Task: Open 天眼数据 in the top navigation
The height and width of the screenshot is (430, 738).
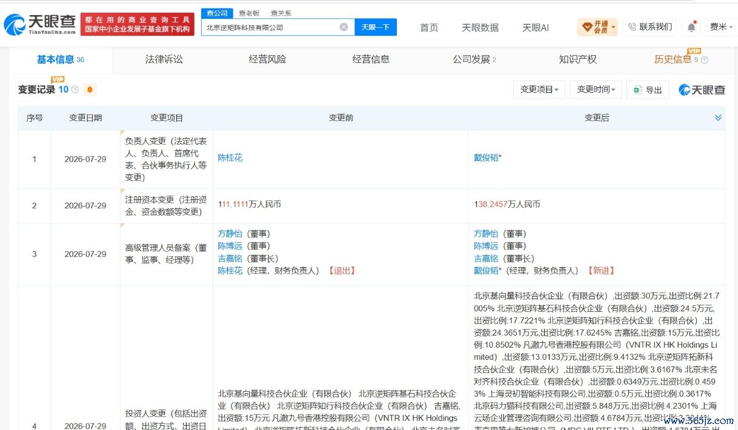Action: [480, 27]
